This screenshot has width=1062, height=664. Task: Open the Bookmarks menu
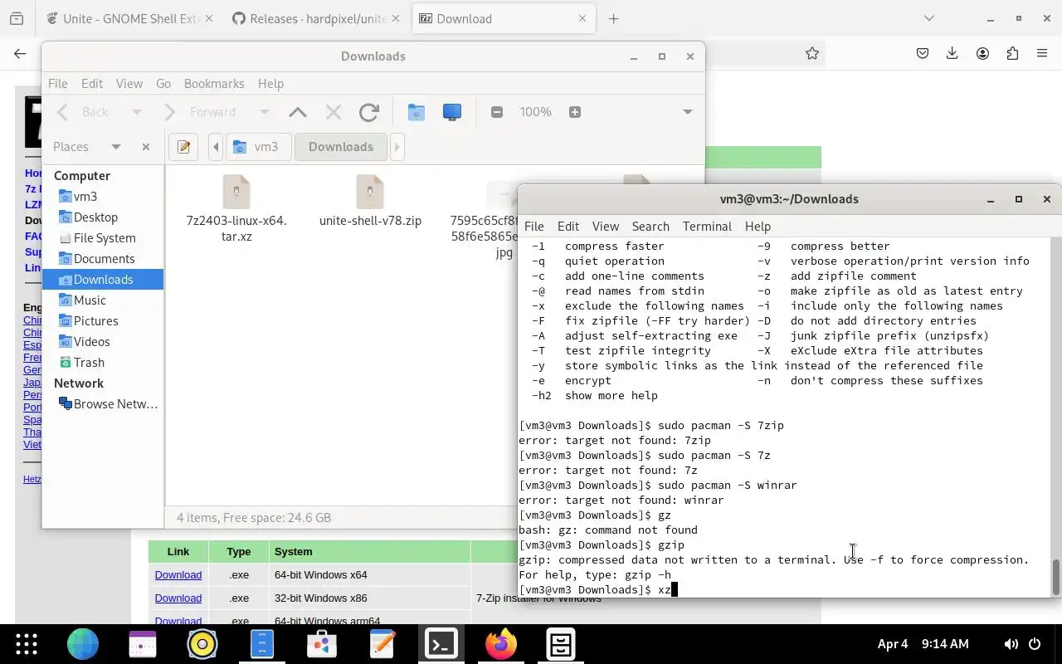(214, 84)
